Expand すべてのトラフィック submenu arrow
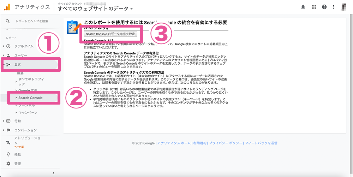Image resolution: width=353 pixels, height=177 pixels. tap(16, 82)
